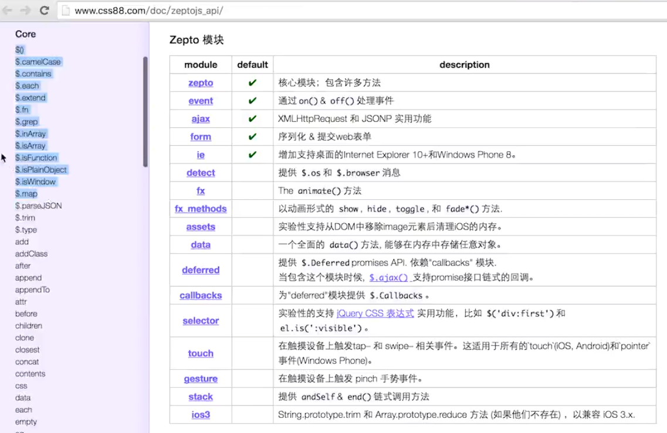
Task: Open the fx module link
Action: point(201,191)
